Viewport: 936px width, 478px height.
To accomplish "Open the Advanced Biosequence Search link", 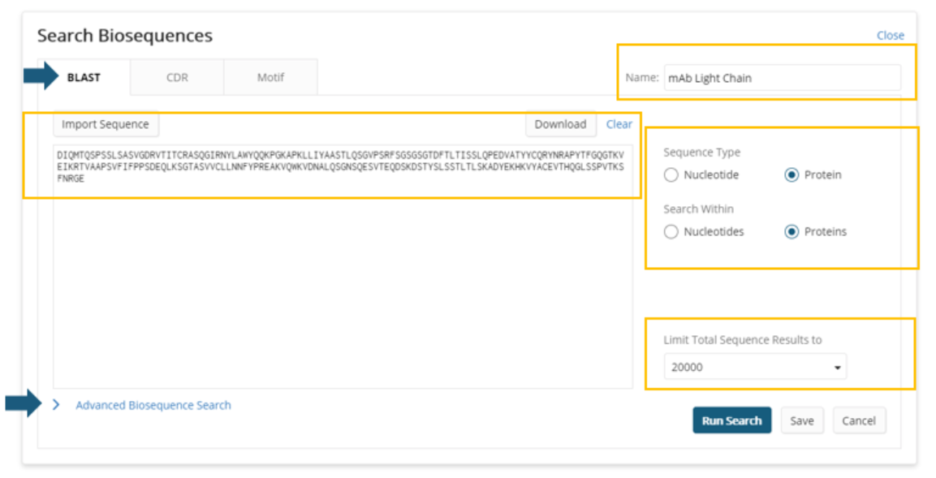I will click(153, 405).
